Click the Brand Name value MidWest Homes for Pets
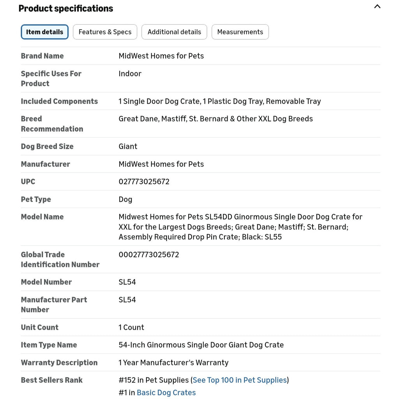 point(161,56)
